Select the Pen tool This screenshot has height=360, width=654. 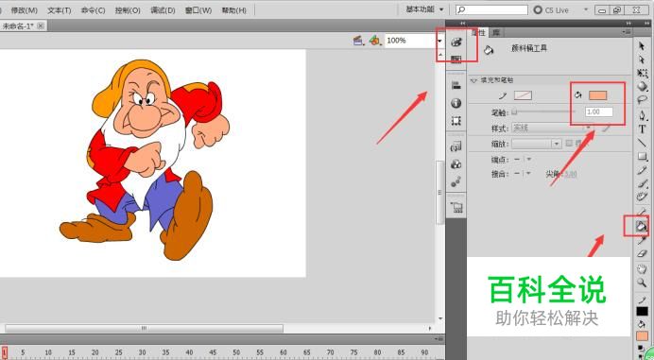pos(643,115)
